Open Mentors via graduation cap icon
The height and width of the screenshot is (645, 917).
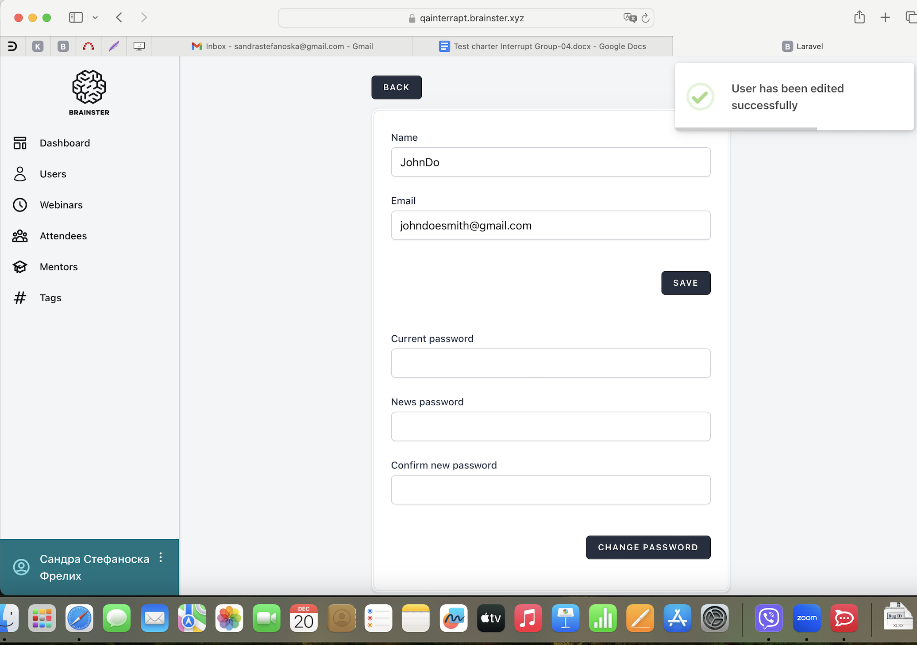pos(20,267)
